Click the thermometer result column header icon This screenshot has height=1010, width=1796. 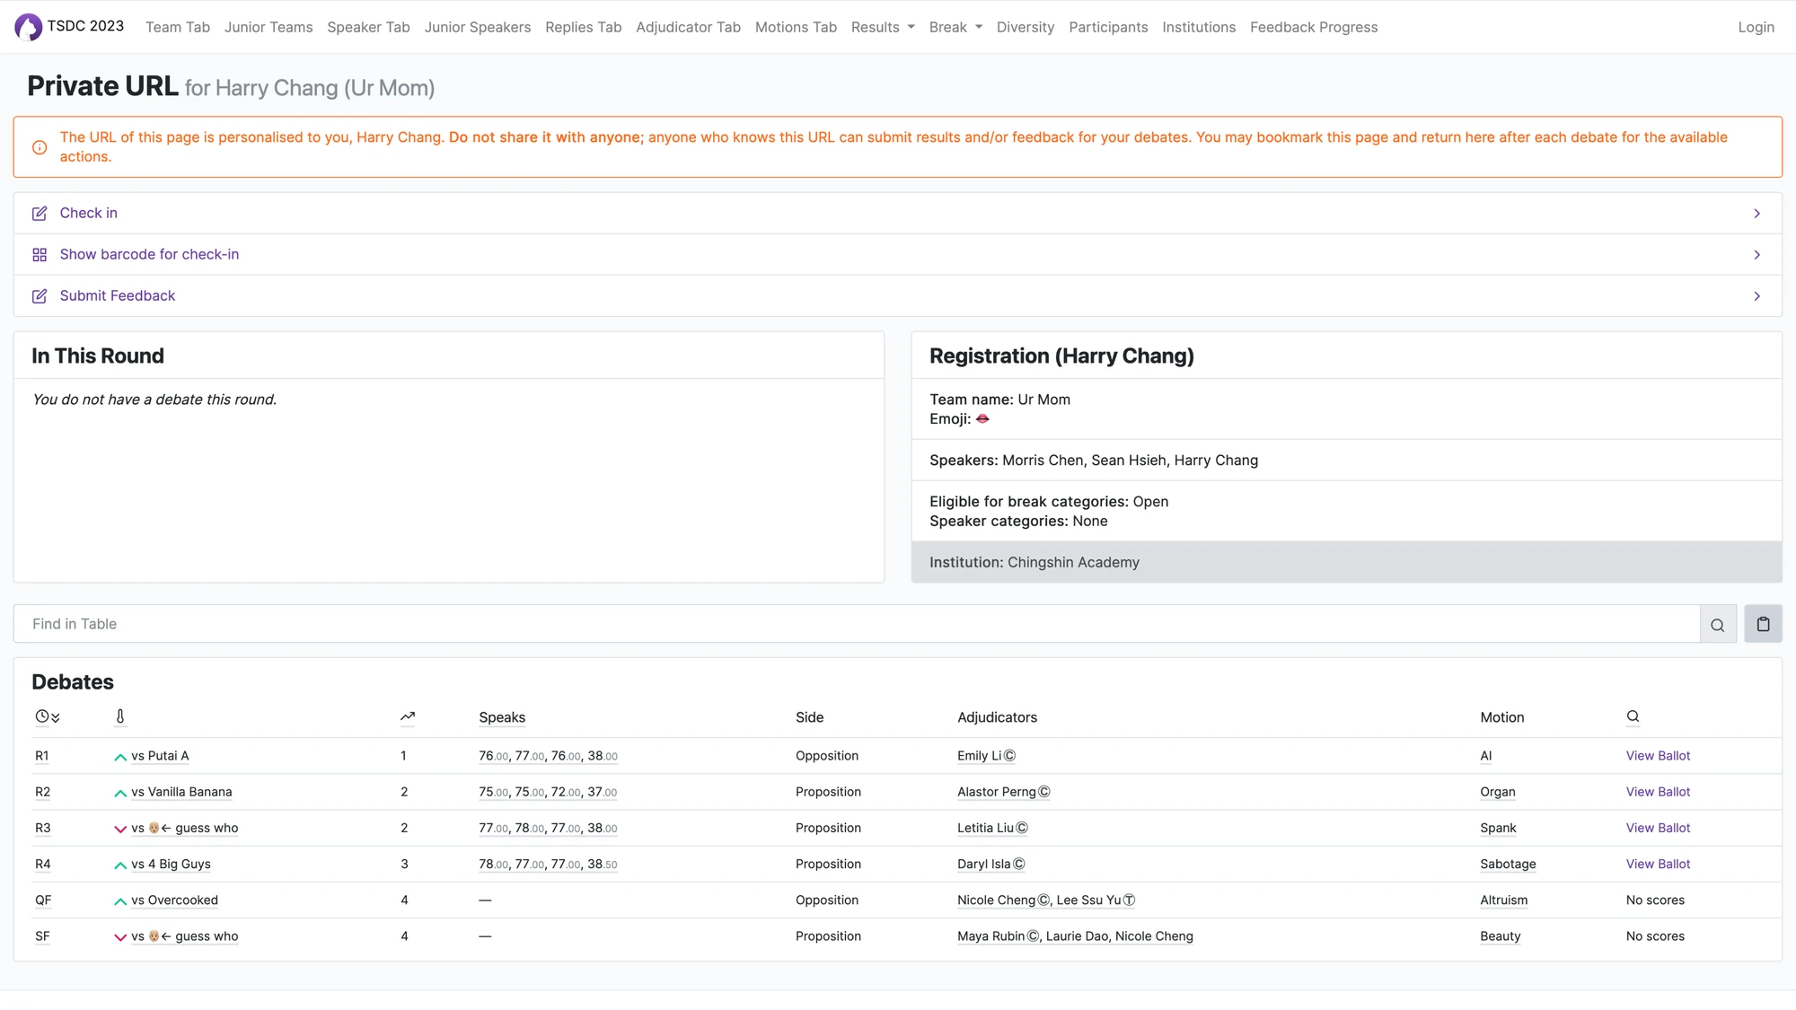(120, 716)
